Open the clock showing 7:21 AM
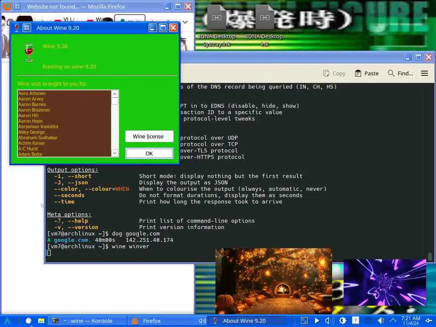 pos(411,321)
